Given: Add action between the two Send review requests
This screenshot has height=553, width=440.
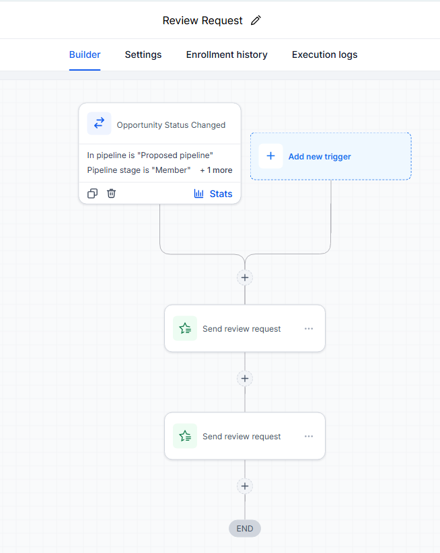Looking at the screenshot, I should (245, 379).
